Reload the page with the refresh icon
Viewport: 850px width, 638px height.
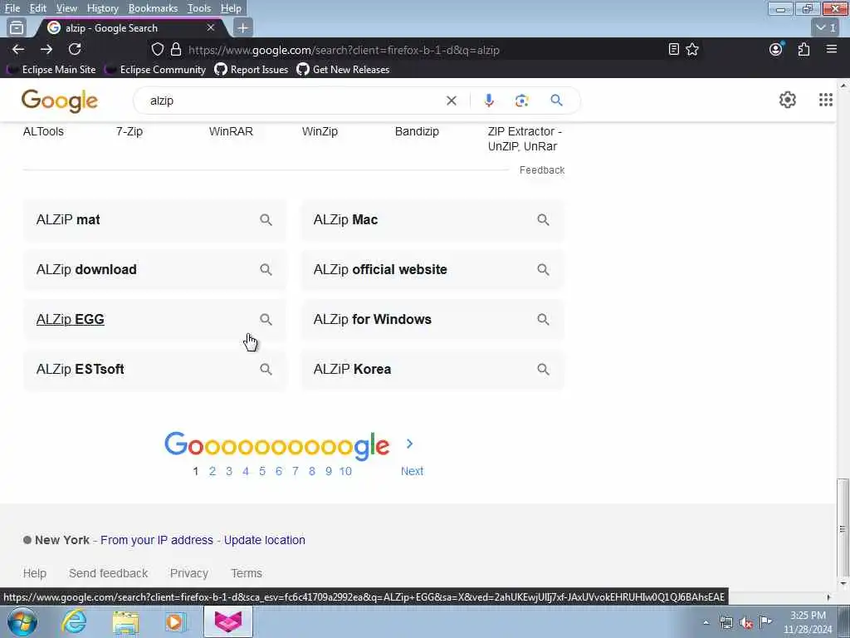click(x=75, y=49)
